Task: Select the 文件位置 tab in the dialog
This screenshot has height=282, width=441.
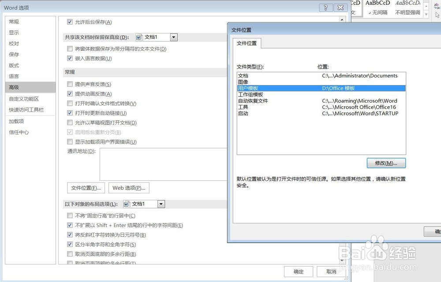Action: click(x=247, y=44)
